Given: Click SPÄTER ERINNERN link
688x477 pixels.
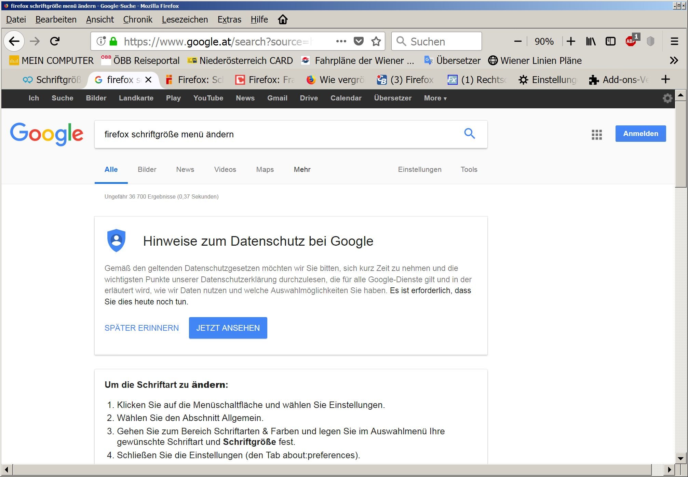Looking at the screenshot, I should (141, 328).
